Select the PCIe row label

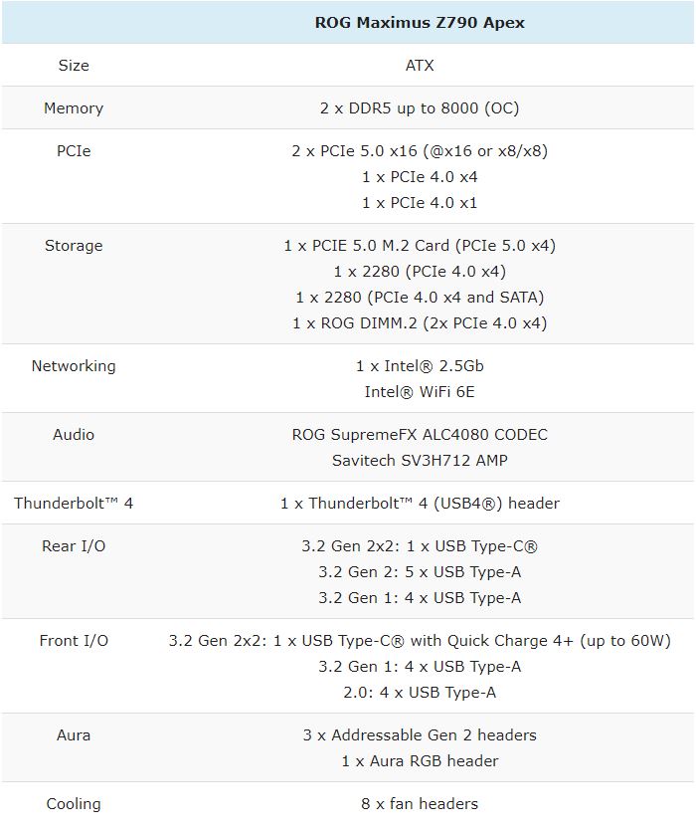[74, 151]
